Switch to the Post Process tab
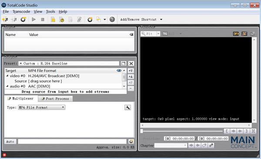The image size is (261, 159). (x=55, y=99)
